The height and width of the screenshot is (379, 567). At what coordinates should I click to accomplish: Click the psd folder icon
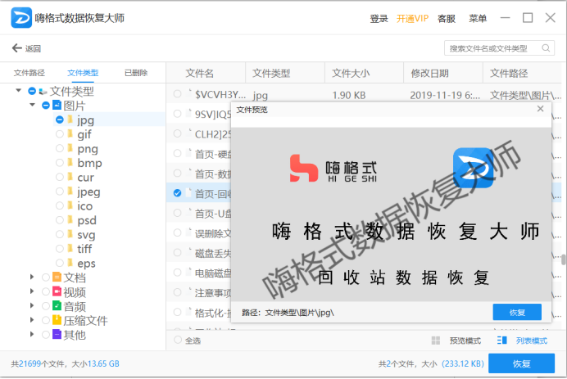point(70,219)
